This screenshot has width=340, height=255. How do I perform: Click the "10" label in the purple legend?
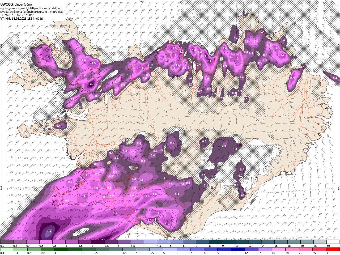tap(237, 245)
